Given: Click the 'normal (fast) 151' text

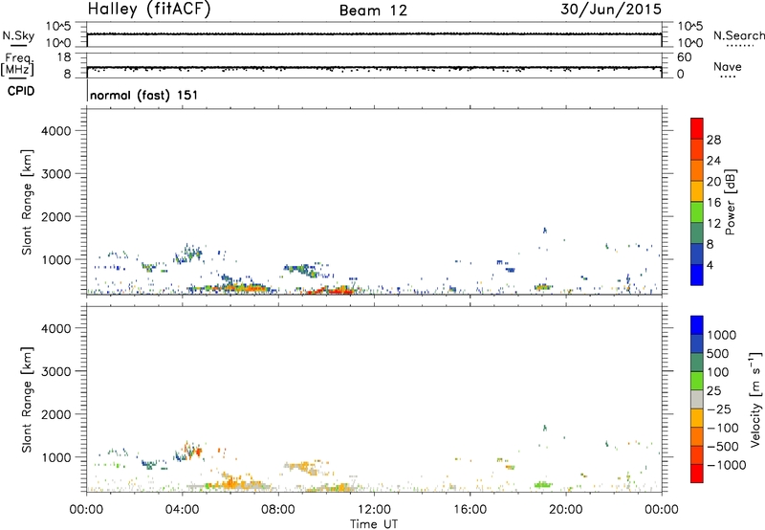Looking at the screenshot, I should coord(144,95).
